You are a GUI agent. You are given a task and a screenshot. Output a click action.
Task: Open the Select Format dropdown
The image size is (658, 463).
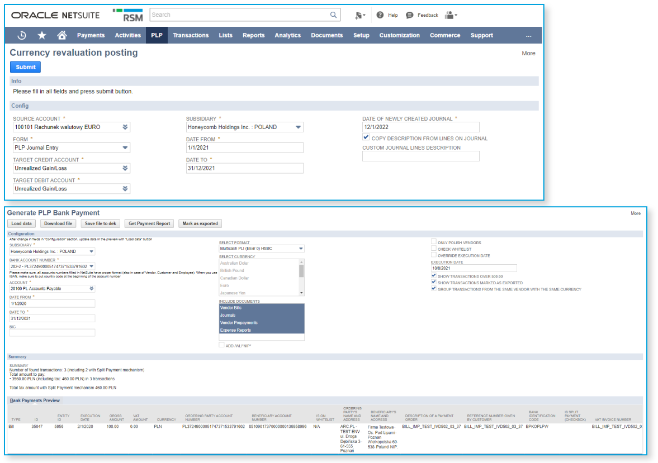pyautogui.click(x=301, y=249)
